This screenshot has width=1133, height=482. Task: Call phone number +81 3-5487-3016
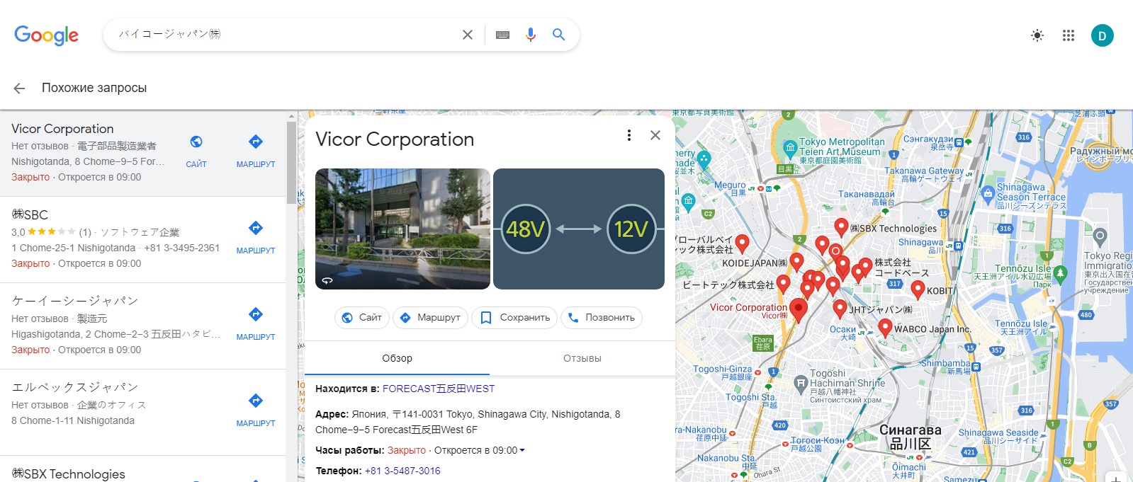coord(402,471)
